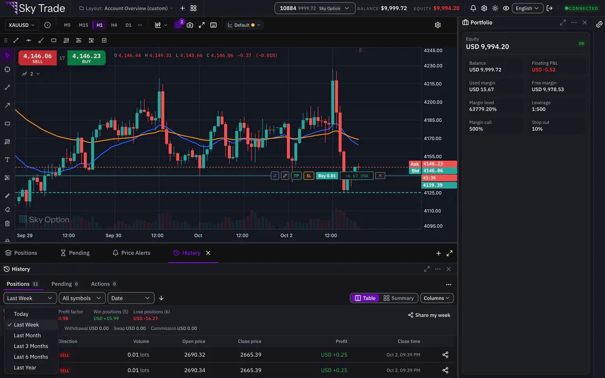Open the Pending tab in the bottom panel bar

[75, 253]
